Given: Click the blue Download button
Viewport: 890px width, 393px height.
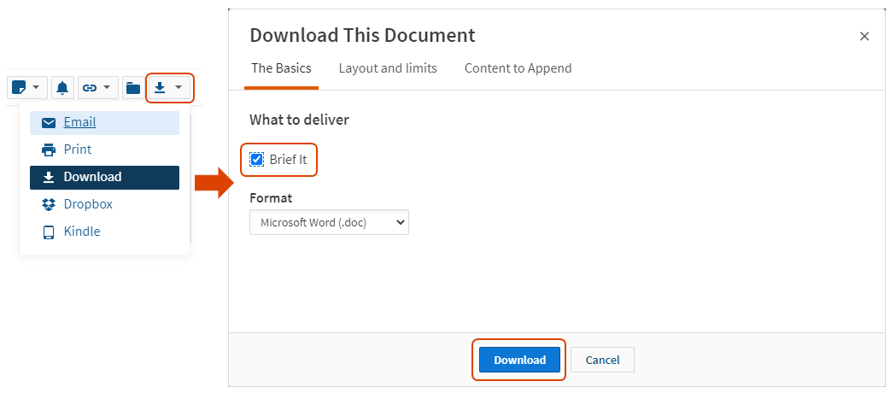Looking at the screenshot, I should [519, 360].
